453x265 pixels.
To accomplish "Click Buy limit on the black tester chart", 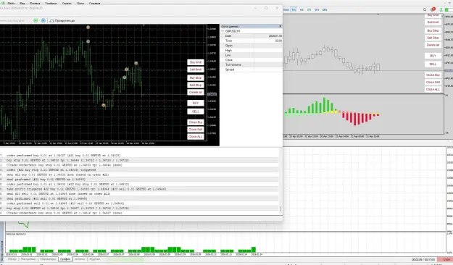I will 196,62.
